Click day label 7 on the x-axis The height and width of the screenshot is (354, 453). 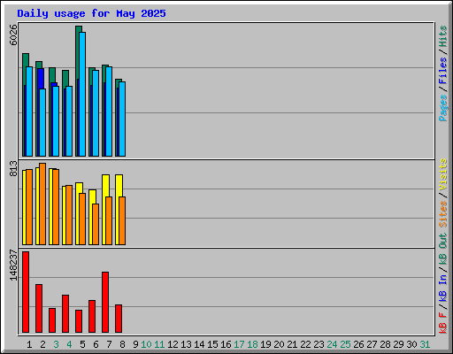coord(109,344)
